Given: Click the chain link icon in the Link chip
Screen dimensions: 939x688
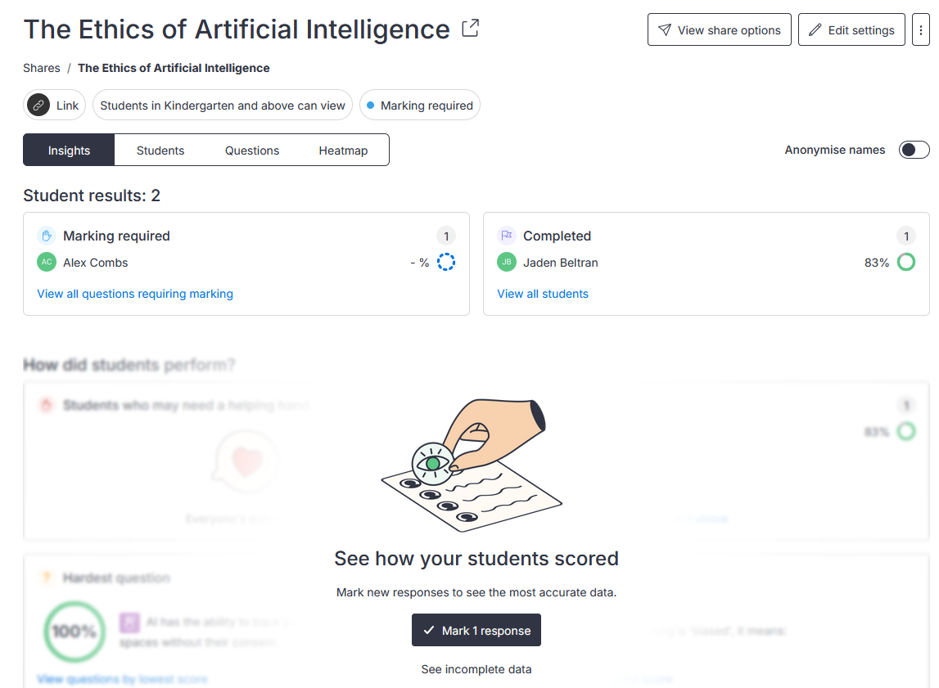Looking at the screenshot, I should pos(38,106).
